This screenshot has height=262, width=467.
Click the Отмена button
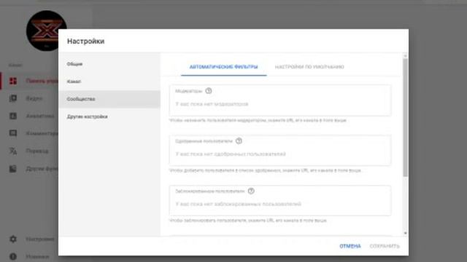[350, 246]
